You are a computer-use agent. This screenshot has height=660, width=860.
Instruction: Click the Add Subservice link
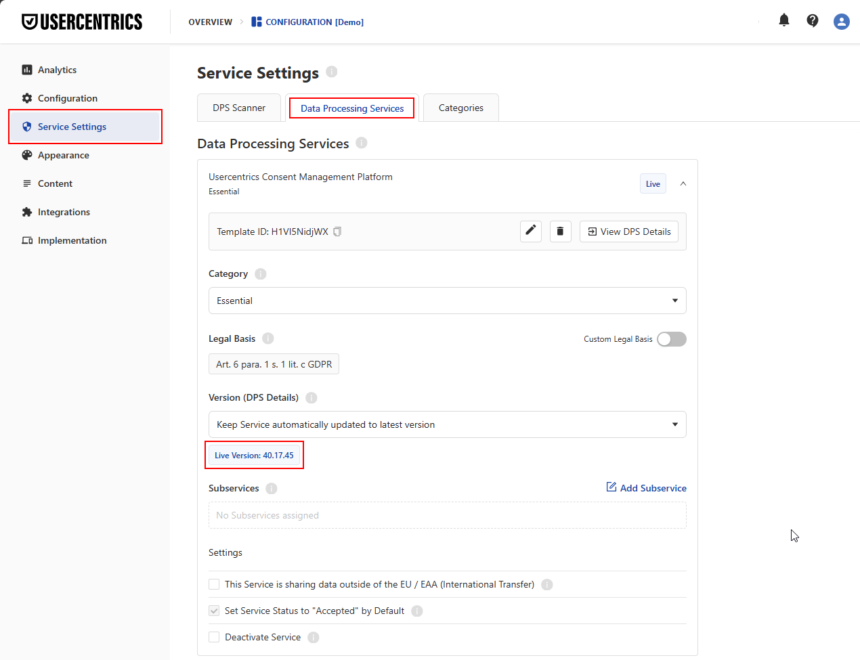pos(646,488)
